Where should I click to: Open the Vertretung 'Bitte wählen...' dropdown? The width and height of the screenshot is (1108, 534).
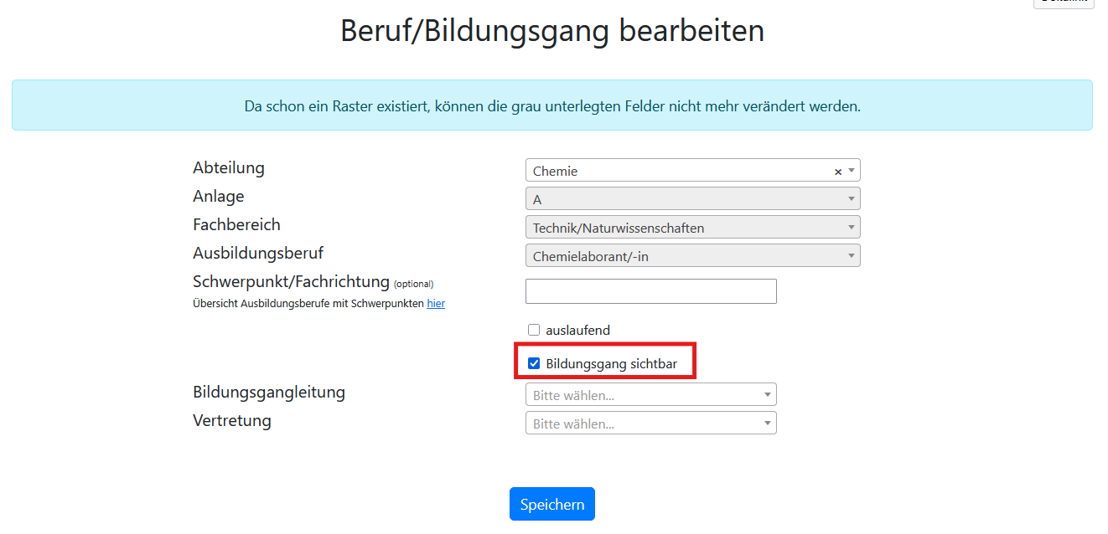651,424
